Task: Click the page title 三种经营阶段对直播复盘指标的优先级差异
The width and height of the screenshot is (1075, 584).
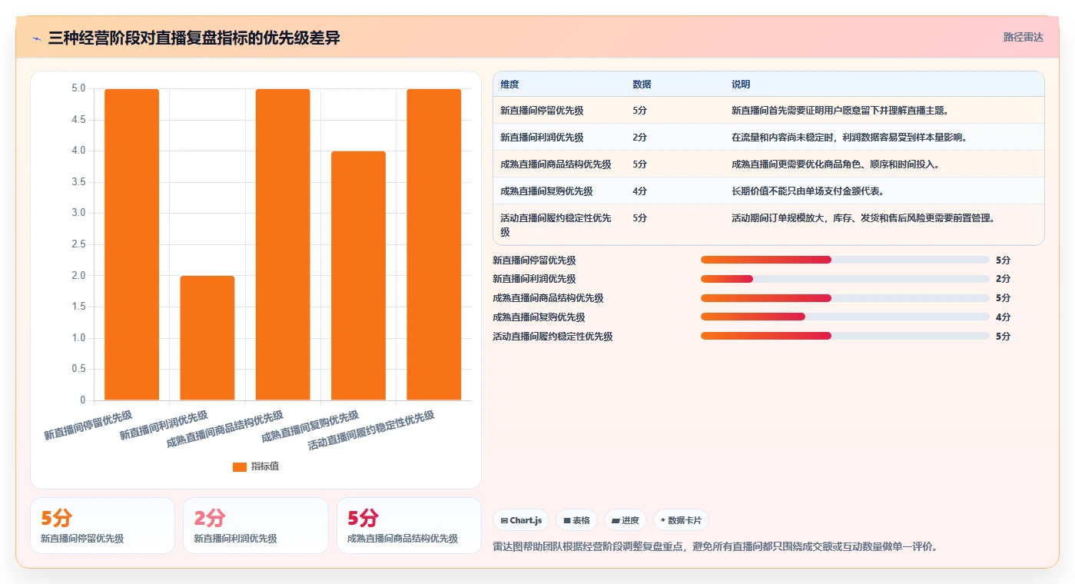Action: (194, 38)
